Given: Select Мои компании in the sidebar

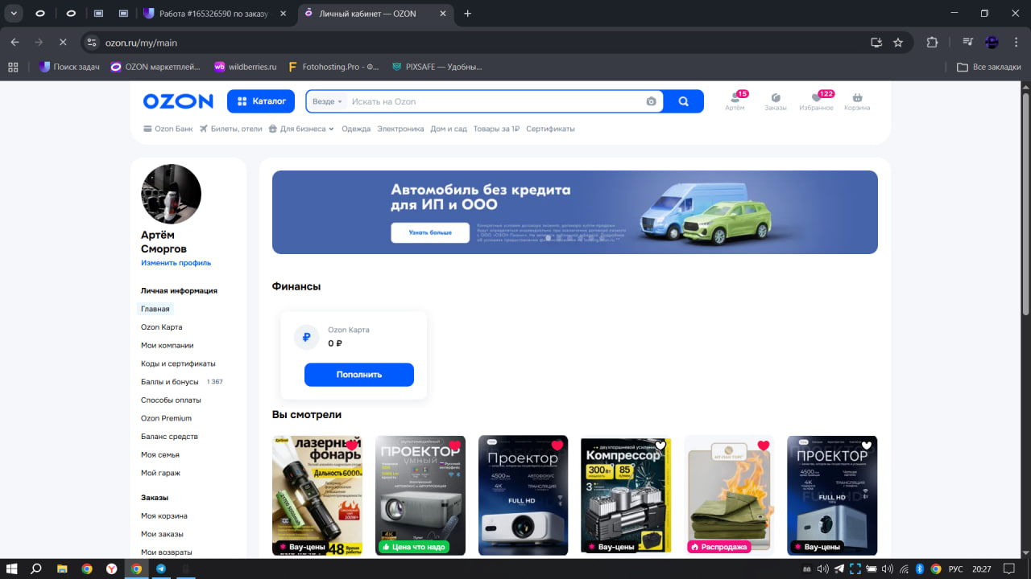Looking at the screenshot, I should (168, 345).
